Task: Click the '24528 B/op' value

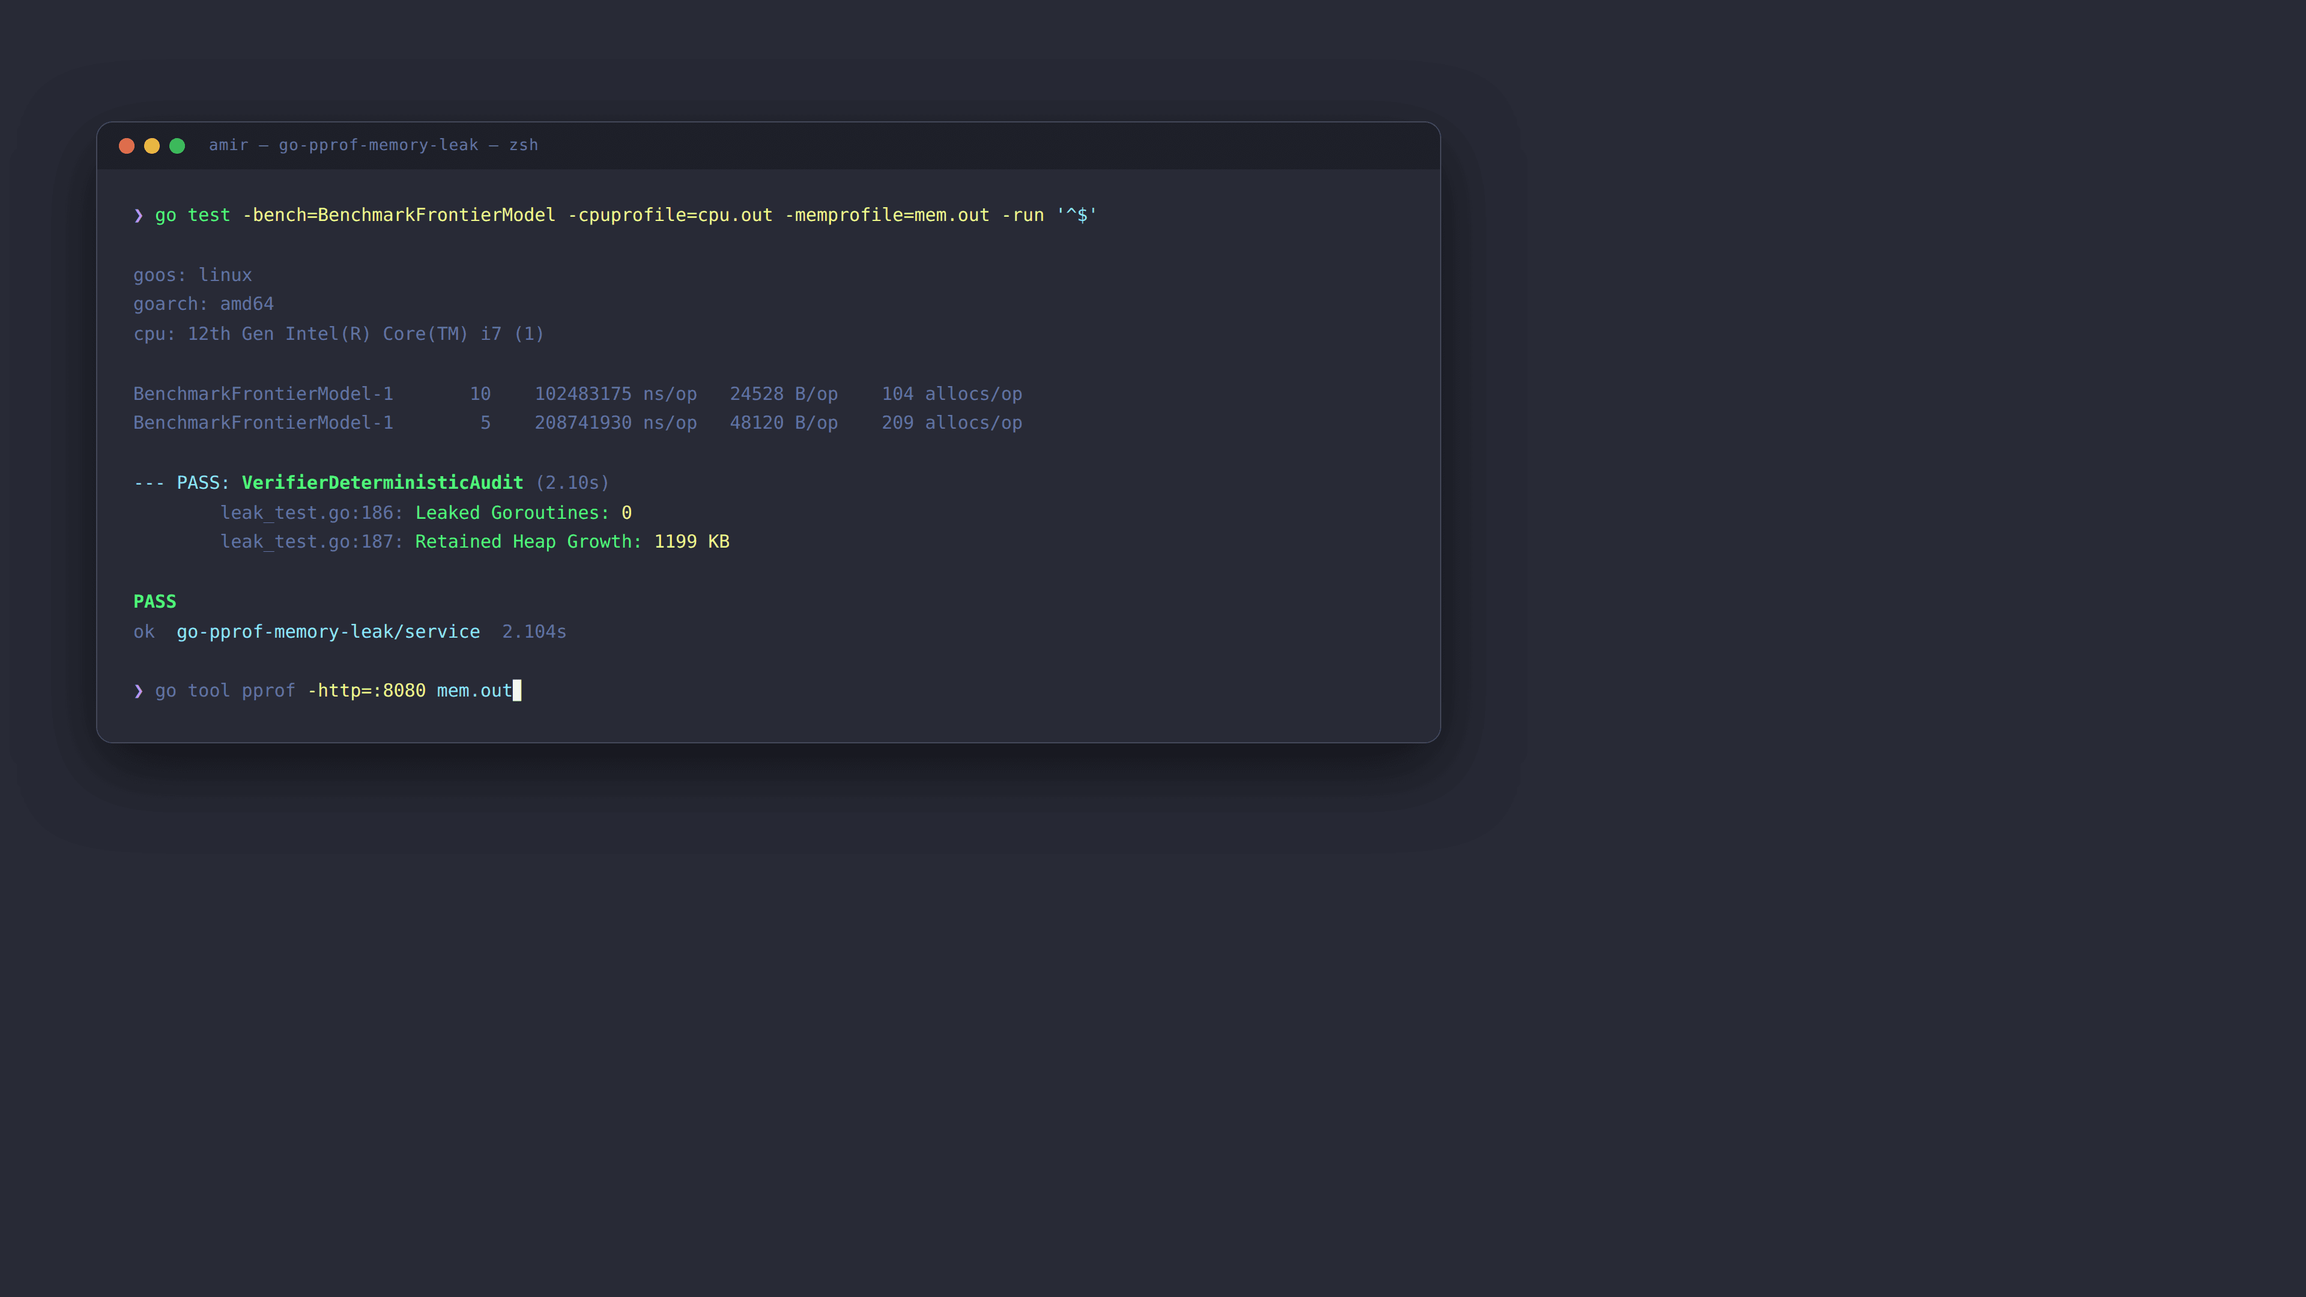Action: click(783, 394)
